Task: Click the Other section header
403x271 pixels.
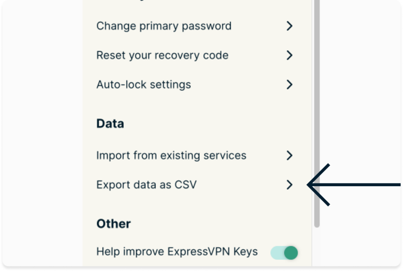Action: (x=113, y=223)
